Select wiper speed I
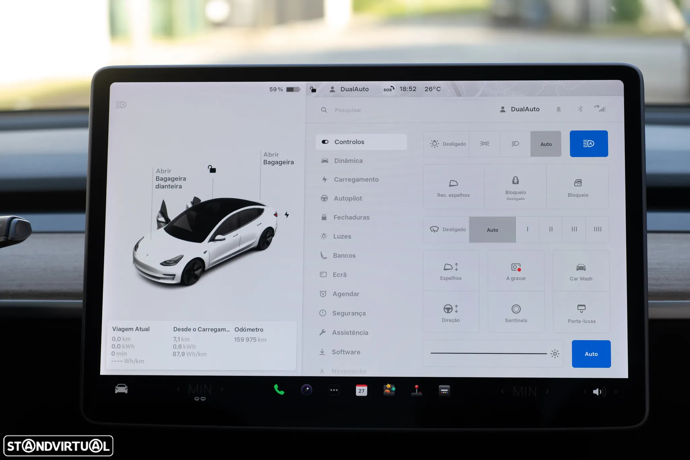 (x=527, y=229)
